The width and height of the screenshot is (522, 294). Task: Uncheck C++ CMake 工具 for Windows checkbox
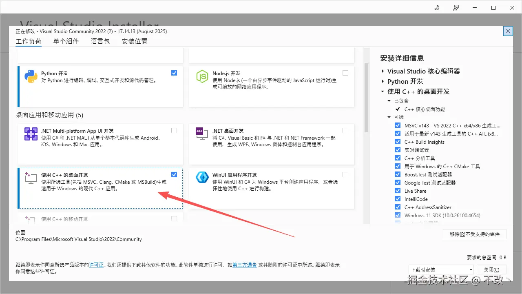[x=398, y=166]
